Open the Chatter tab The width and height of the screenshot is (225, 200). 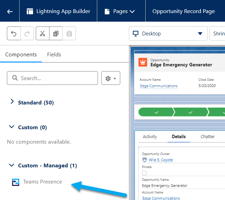click(207, 136)
